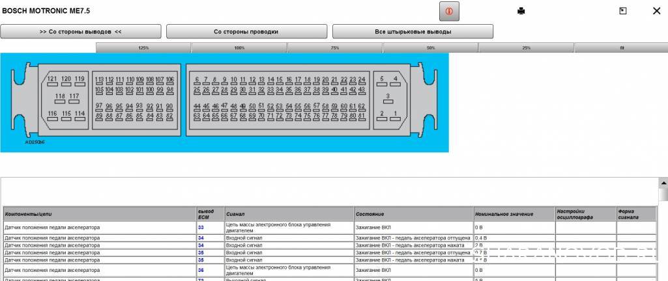Switch zoom to 50%

[431, 48]
